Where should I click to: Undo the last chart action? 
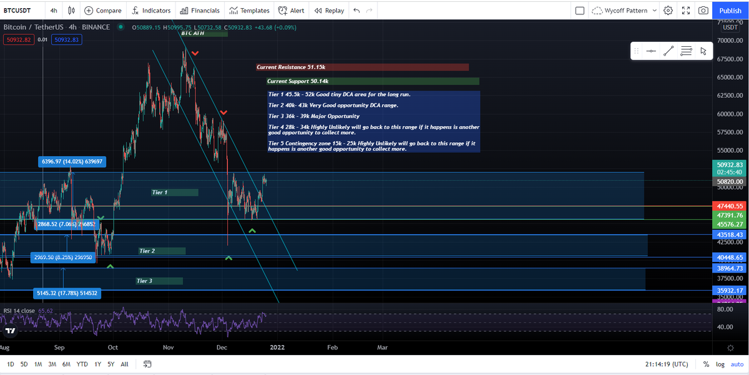[356, 11]
